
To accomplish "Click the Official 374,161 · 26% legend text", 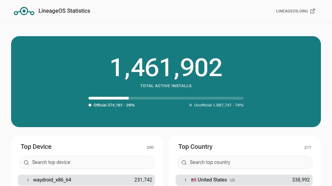I will pos(114,105).
